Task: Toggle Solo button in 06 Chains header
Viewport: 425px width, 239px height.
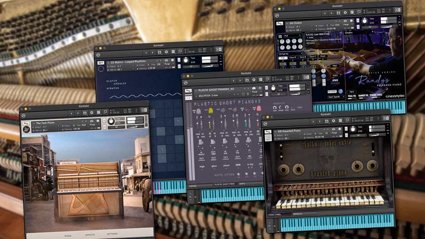Action: point(358,20)
